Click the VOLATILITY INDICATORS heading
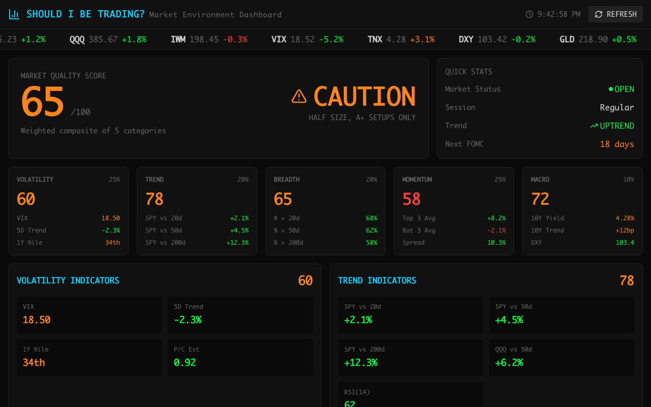This screenshot has height=407, width=651. 68,280
